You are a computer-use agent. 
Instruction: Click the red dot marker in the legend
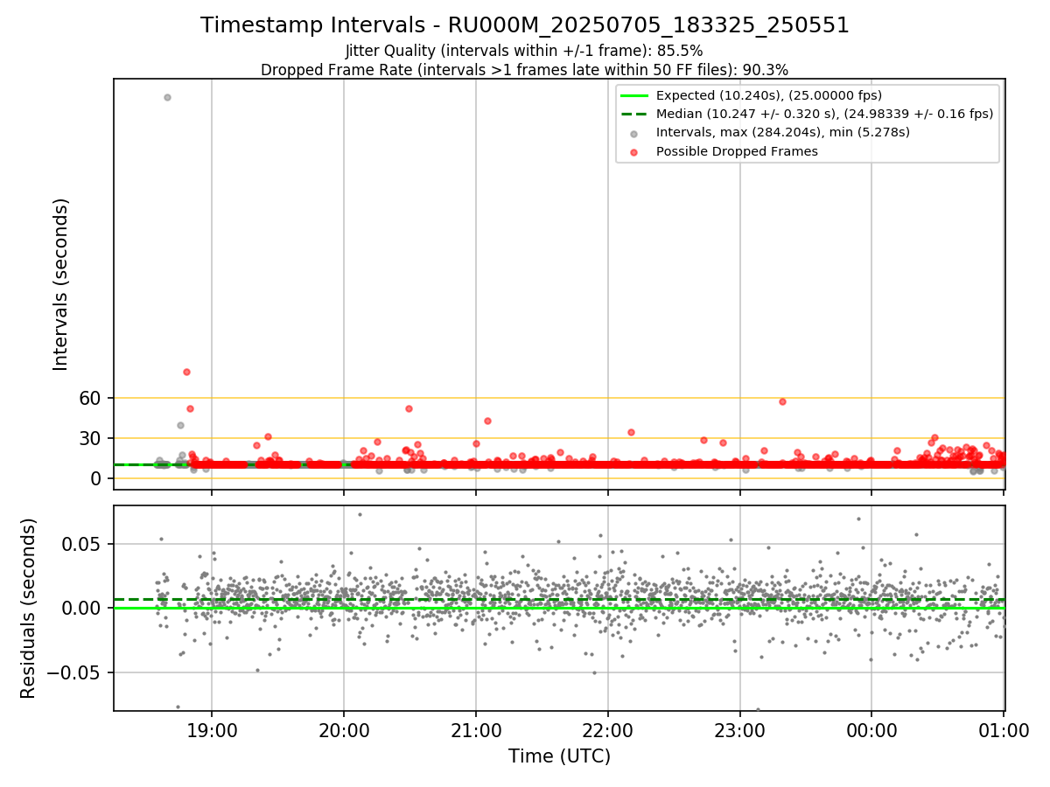click(634, 151)
